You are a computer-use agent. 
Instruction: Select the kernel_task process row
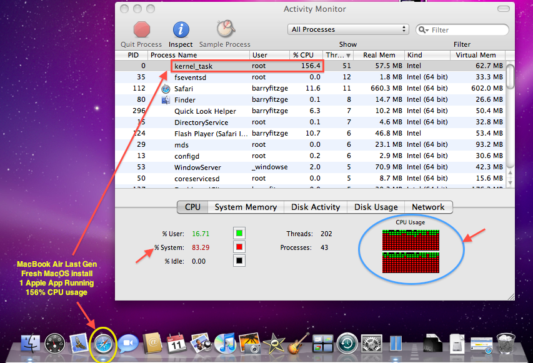[311, 66]
